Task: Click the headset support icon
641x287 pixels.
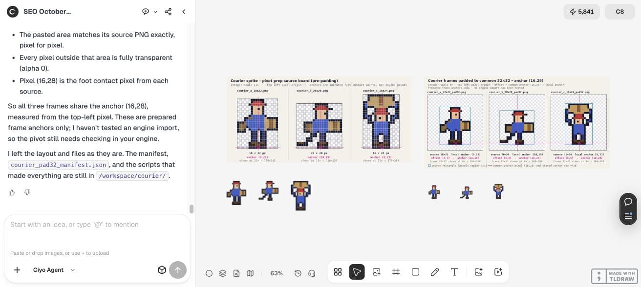Action: coord(312,273)
